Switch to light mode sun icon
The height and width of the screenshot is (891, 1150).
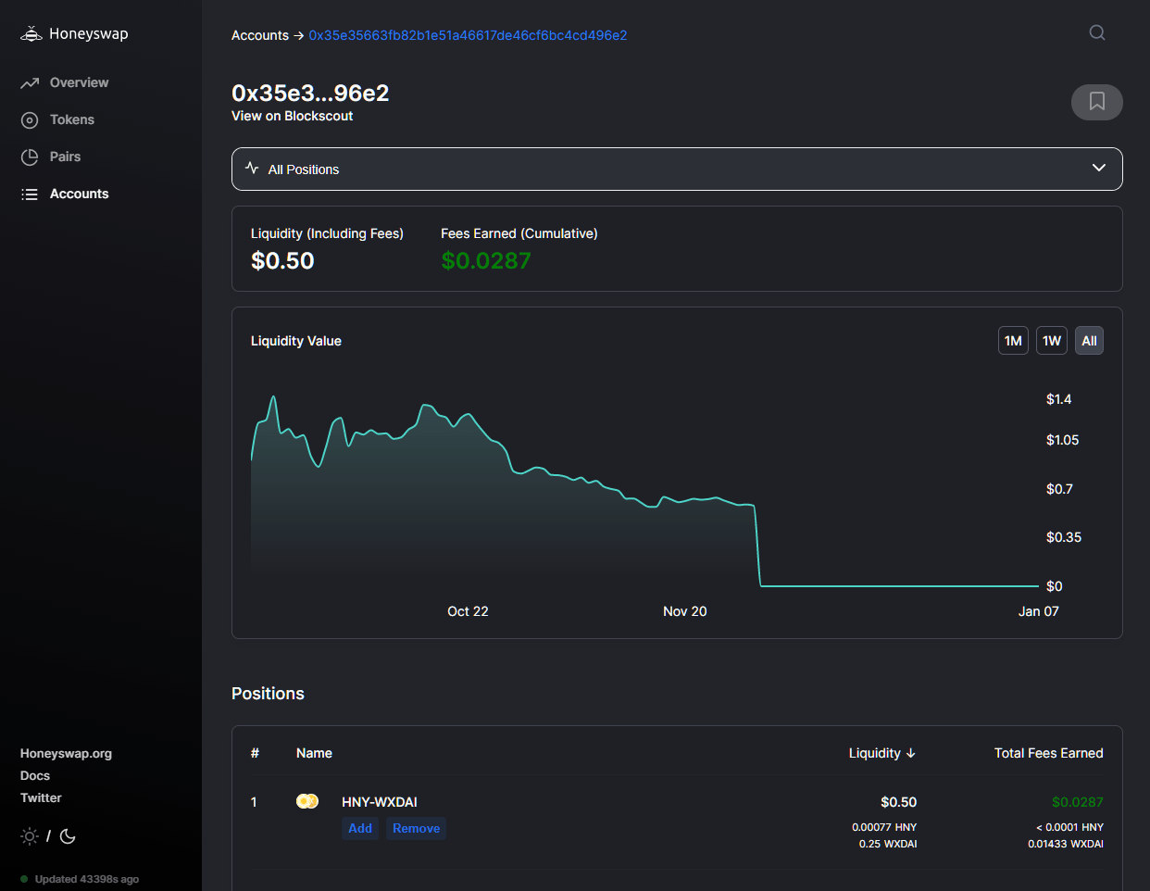pyautogui.click(x=30, y=836)
